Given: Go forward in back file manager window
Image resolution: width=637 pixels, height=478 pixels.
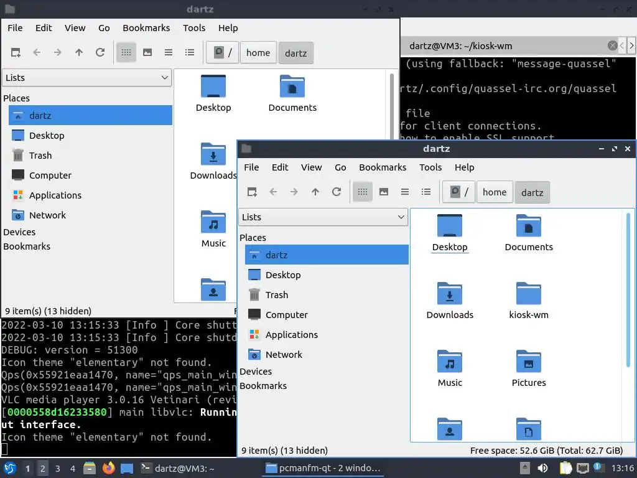Looking at the screenshot, I should tap(58, 52).
